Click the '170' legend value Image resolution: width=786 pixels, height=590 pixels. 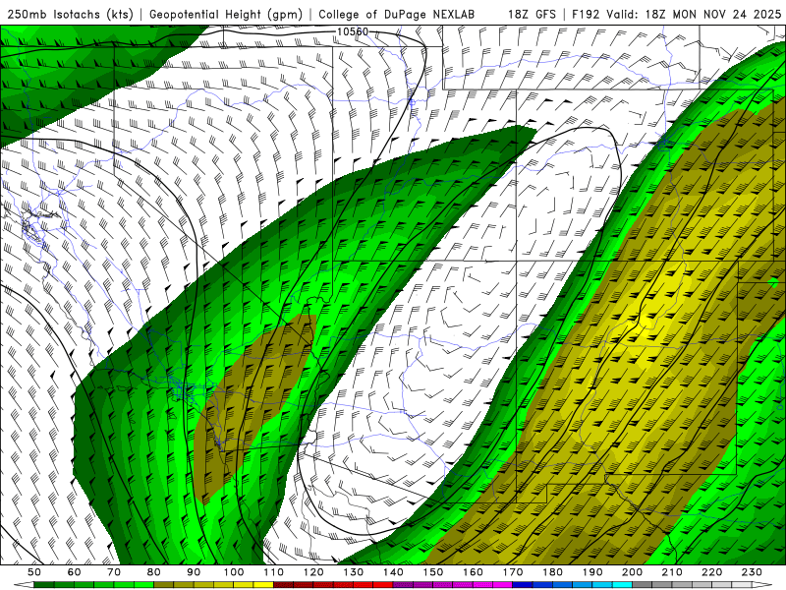point(513,572)
